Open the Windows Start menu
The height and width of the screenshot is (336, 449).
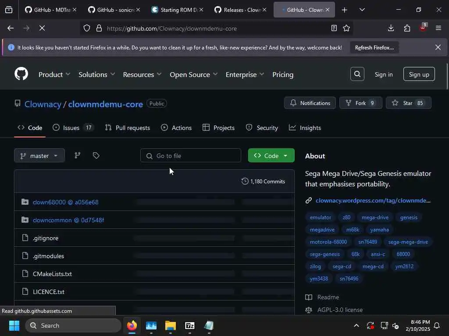(14, 325)
